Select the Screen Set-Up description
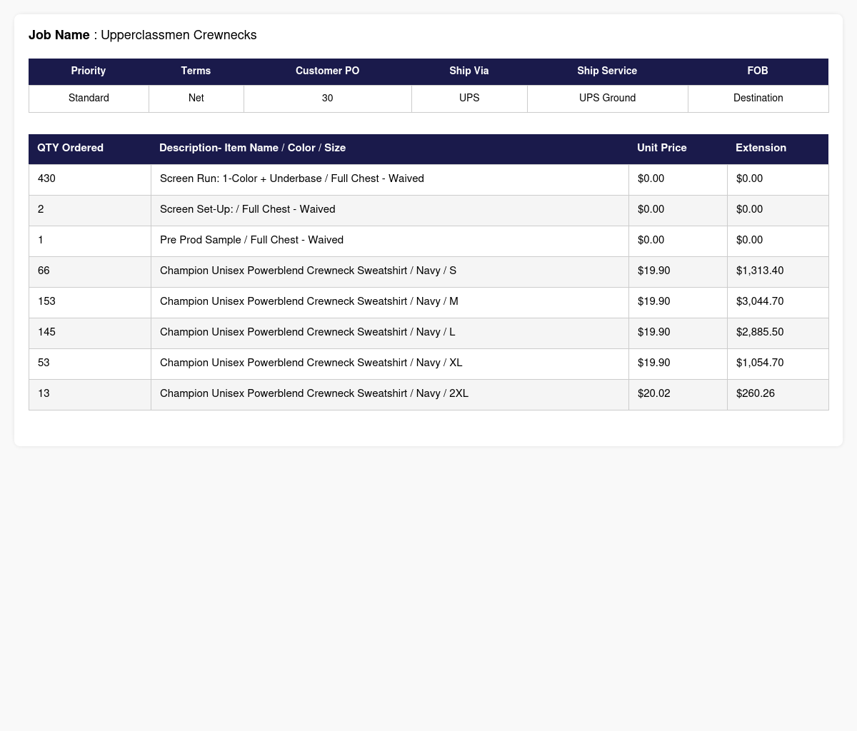Image resolution: width=857 pixels, height=731 pixels. pyautogui.click(x=390, y=210)
